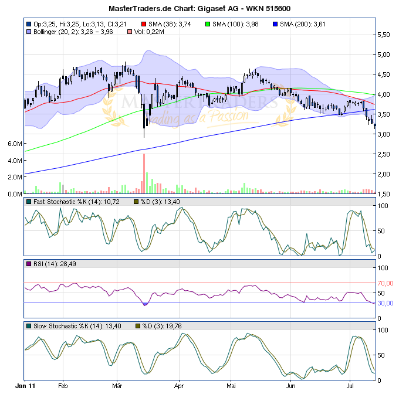Click the Slow Stochastic %K (14): 13,40 label
The image size is (399, 401).
(77, 327)
